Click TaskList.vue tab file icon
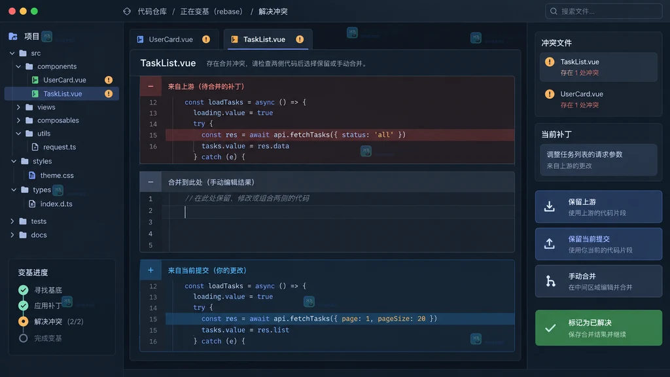Image resolution: width=670 pixels, height=377 pixels. [234, 39]
